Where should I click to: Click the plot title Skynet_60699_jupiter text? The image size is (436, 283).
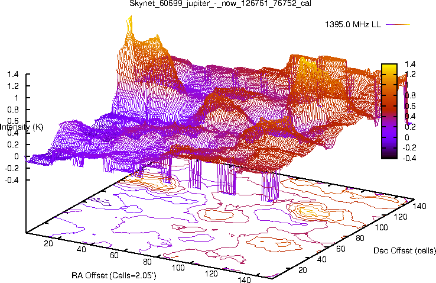click(220, 4)
